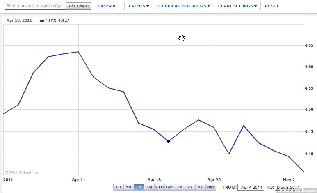Select the 1D time range
The width and height of the screenshot is (317, 193).
[x=118, y=187]
